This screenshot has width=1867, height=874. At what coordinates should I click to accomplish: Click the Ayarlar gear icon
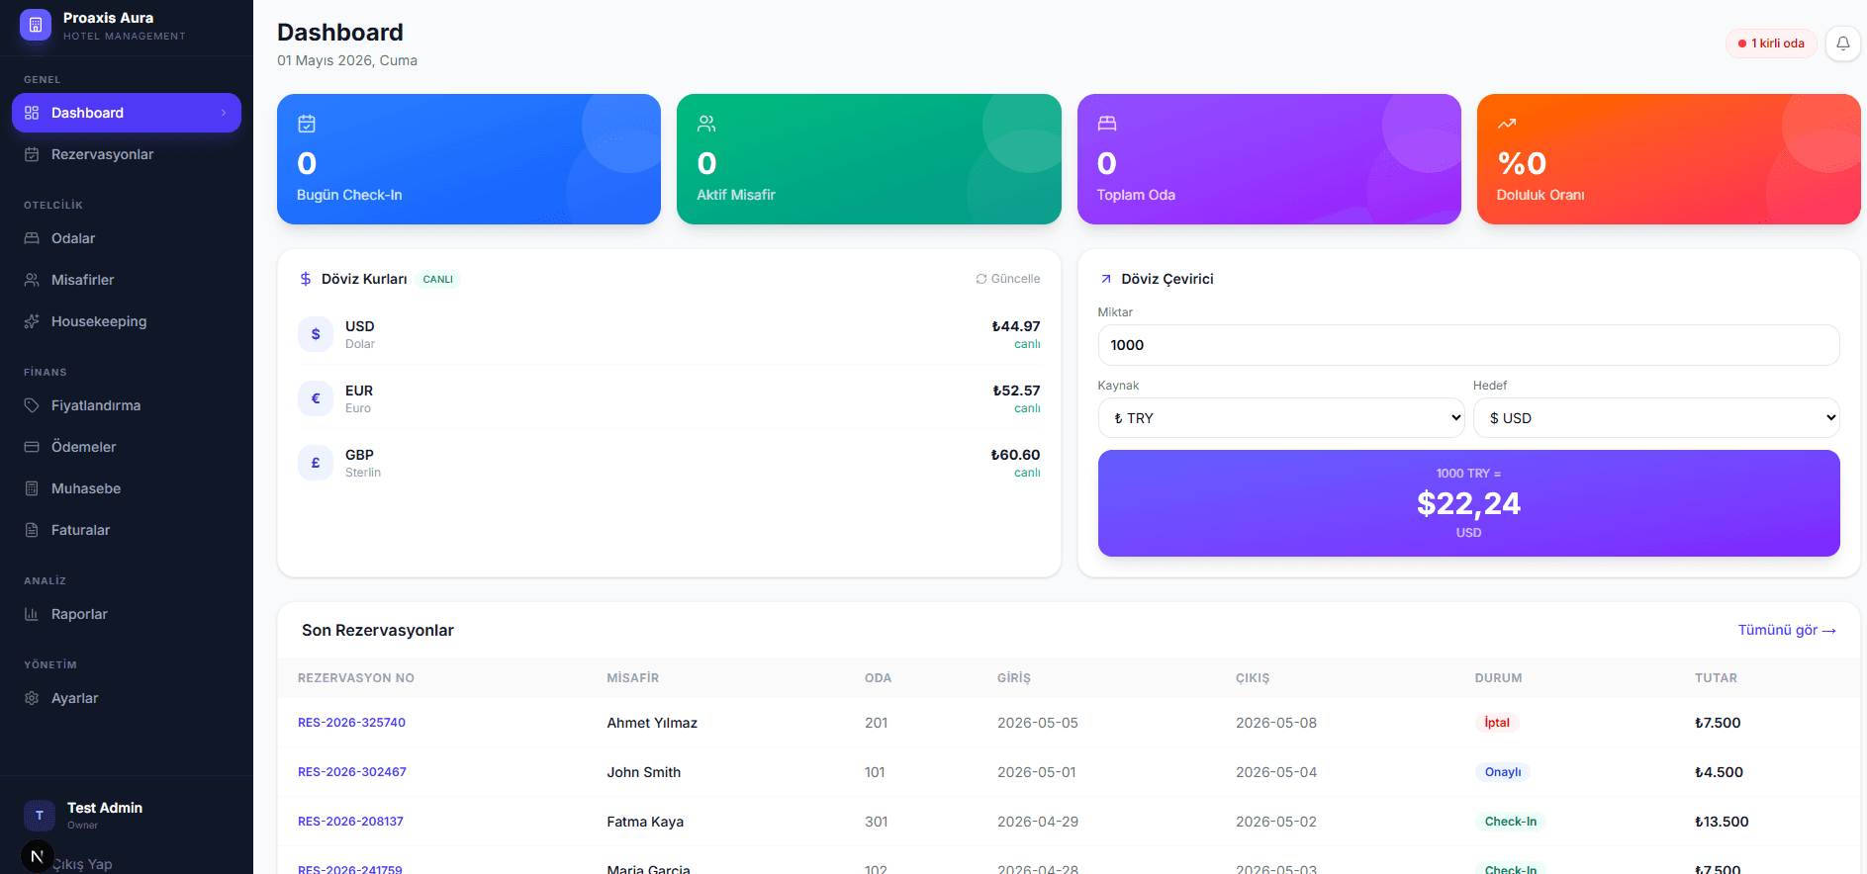click(x=32, y=698)
